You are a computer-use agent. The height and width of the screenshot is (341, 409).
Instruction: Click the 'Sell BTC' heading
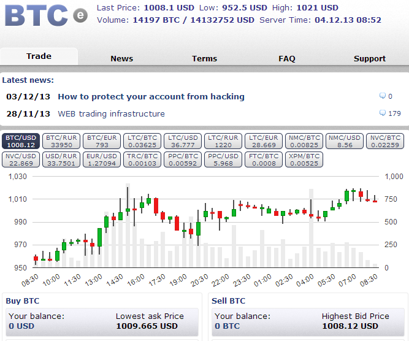229,301
